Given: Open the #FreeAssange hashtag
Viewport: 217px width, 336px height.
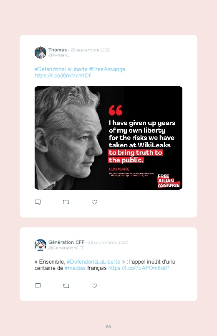Looking at the screenshot, I should [x=107, y=69].
